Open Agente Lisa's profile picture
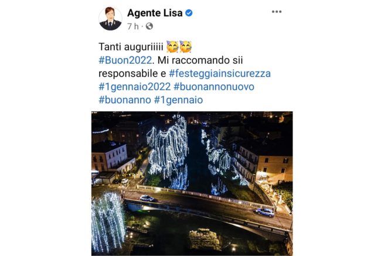The height and width of the screenshot is (256, 384). [x=110, y=19]
